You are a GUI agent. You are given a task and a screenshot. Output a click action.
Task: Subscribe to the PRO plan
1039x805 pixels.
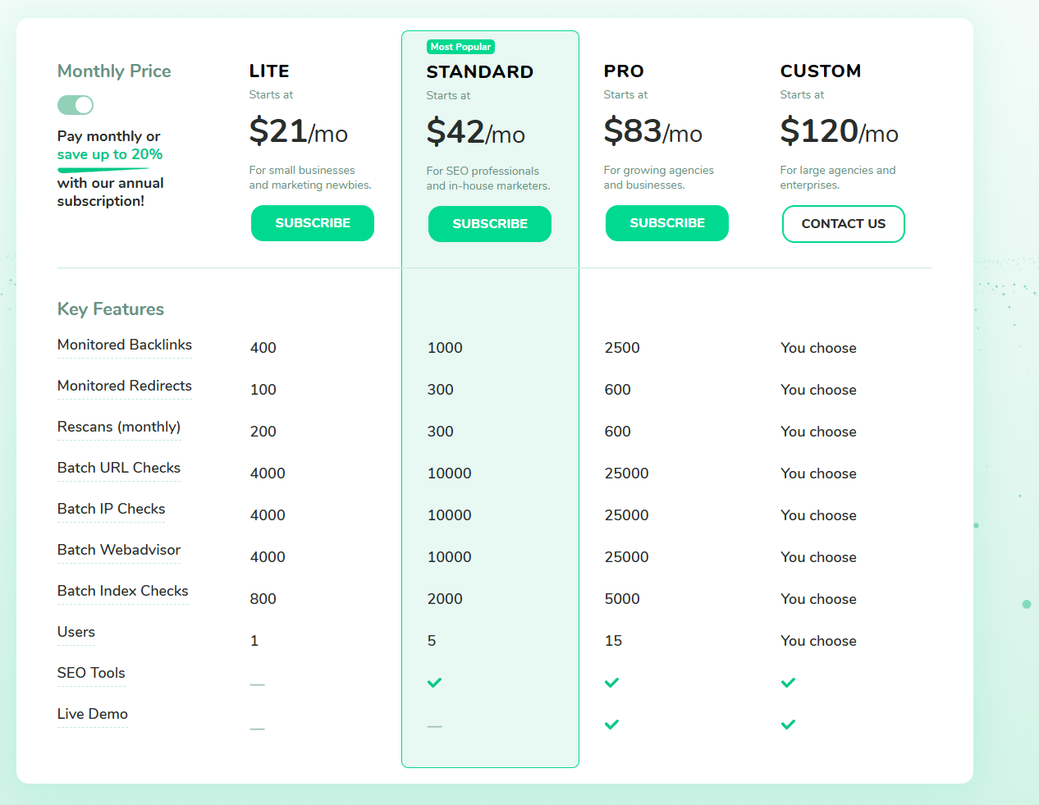[x=667, y=223]
